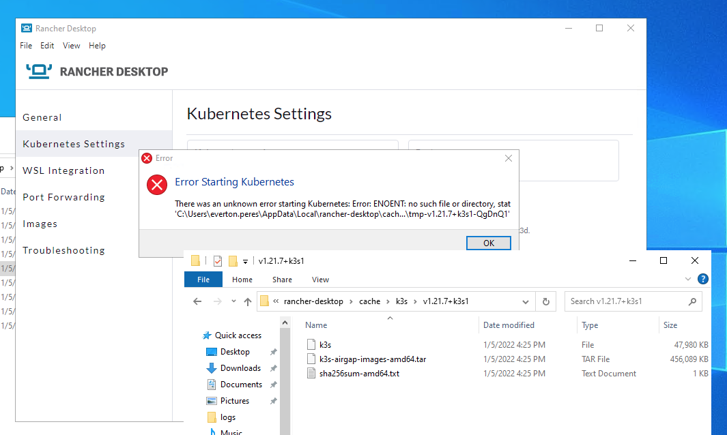Screen dimensions: 727x435
Task: Click the Desktop icon in navigation pane
Action: tap(212, 352)
